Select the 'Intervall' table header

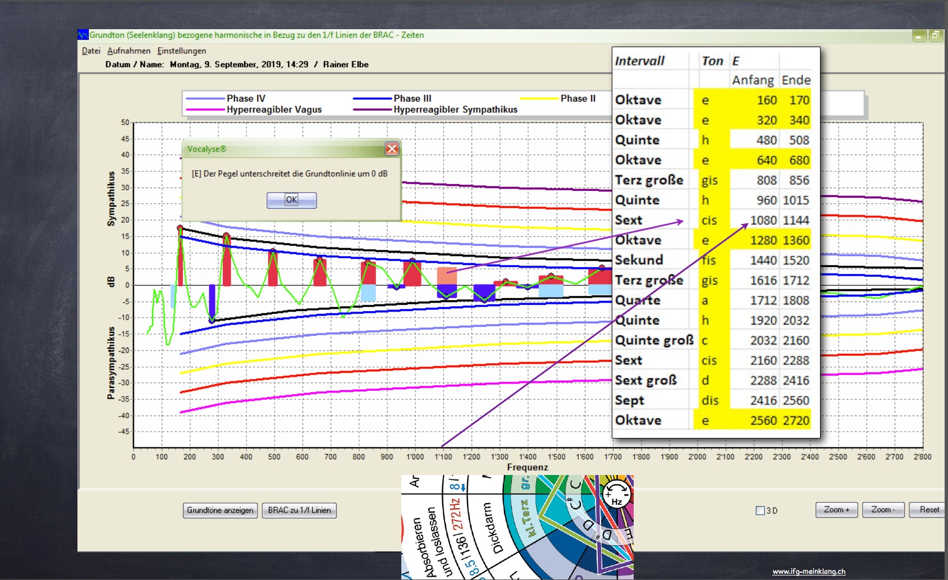[x=639, y=61]
